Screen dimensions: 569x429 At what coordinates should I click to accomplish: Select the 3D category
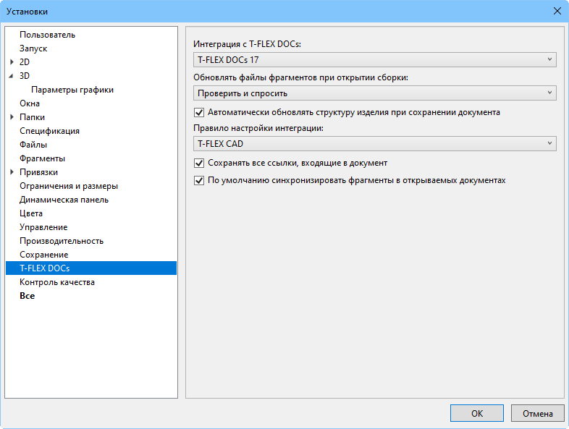coord(25,76)
